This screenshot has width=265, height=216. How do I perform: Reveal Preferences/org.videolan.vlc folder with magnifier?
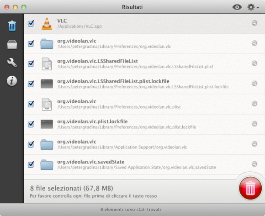coord(254,43)
